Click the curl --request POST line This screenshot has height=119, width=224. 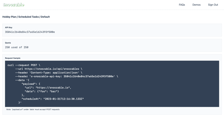coord(24,65)
